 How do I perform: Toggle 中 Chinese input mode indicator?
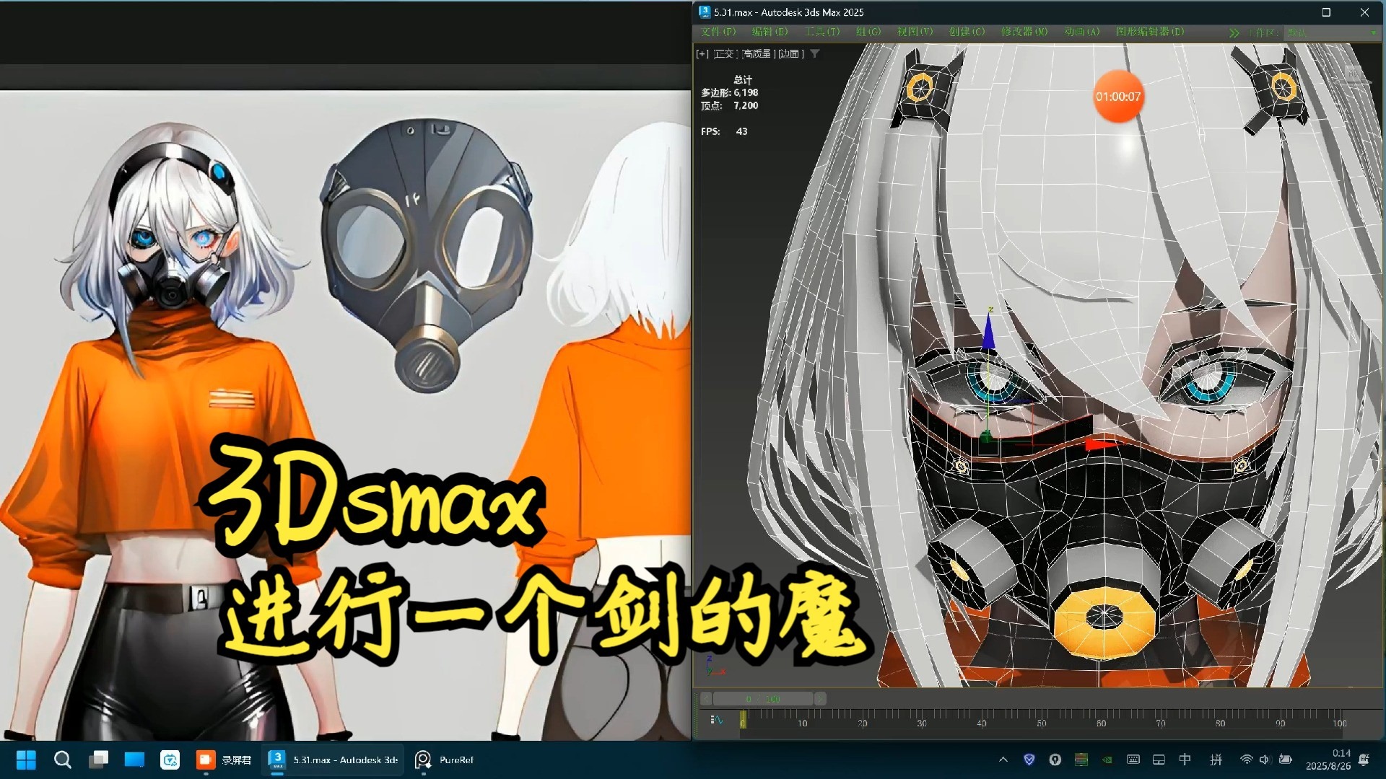[x=1185, y=760]
